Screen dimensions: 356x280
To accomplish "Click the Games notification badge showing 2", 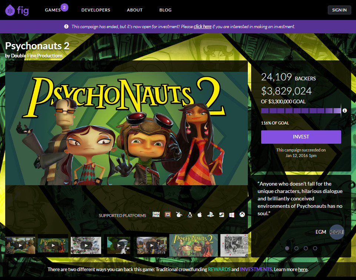I will [x=64, y=7].
